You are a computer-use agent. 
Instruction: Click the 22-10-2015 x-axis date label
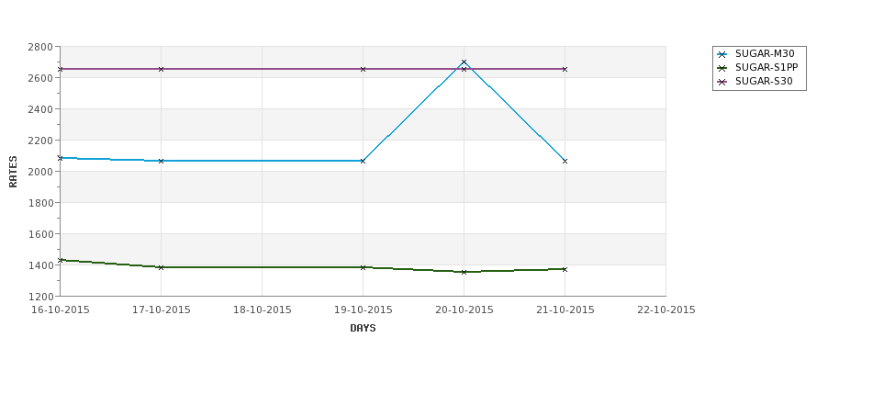[x=666, y=310]
